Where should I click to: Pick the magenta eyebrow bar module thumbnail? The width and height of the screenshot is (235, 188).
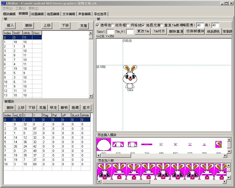click(x=147, y=144)
